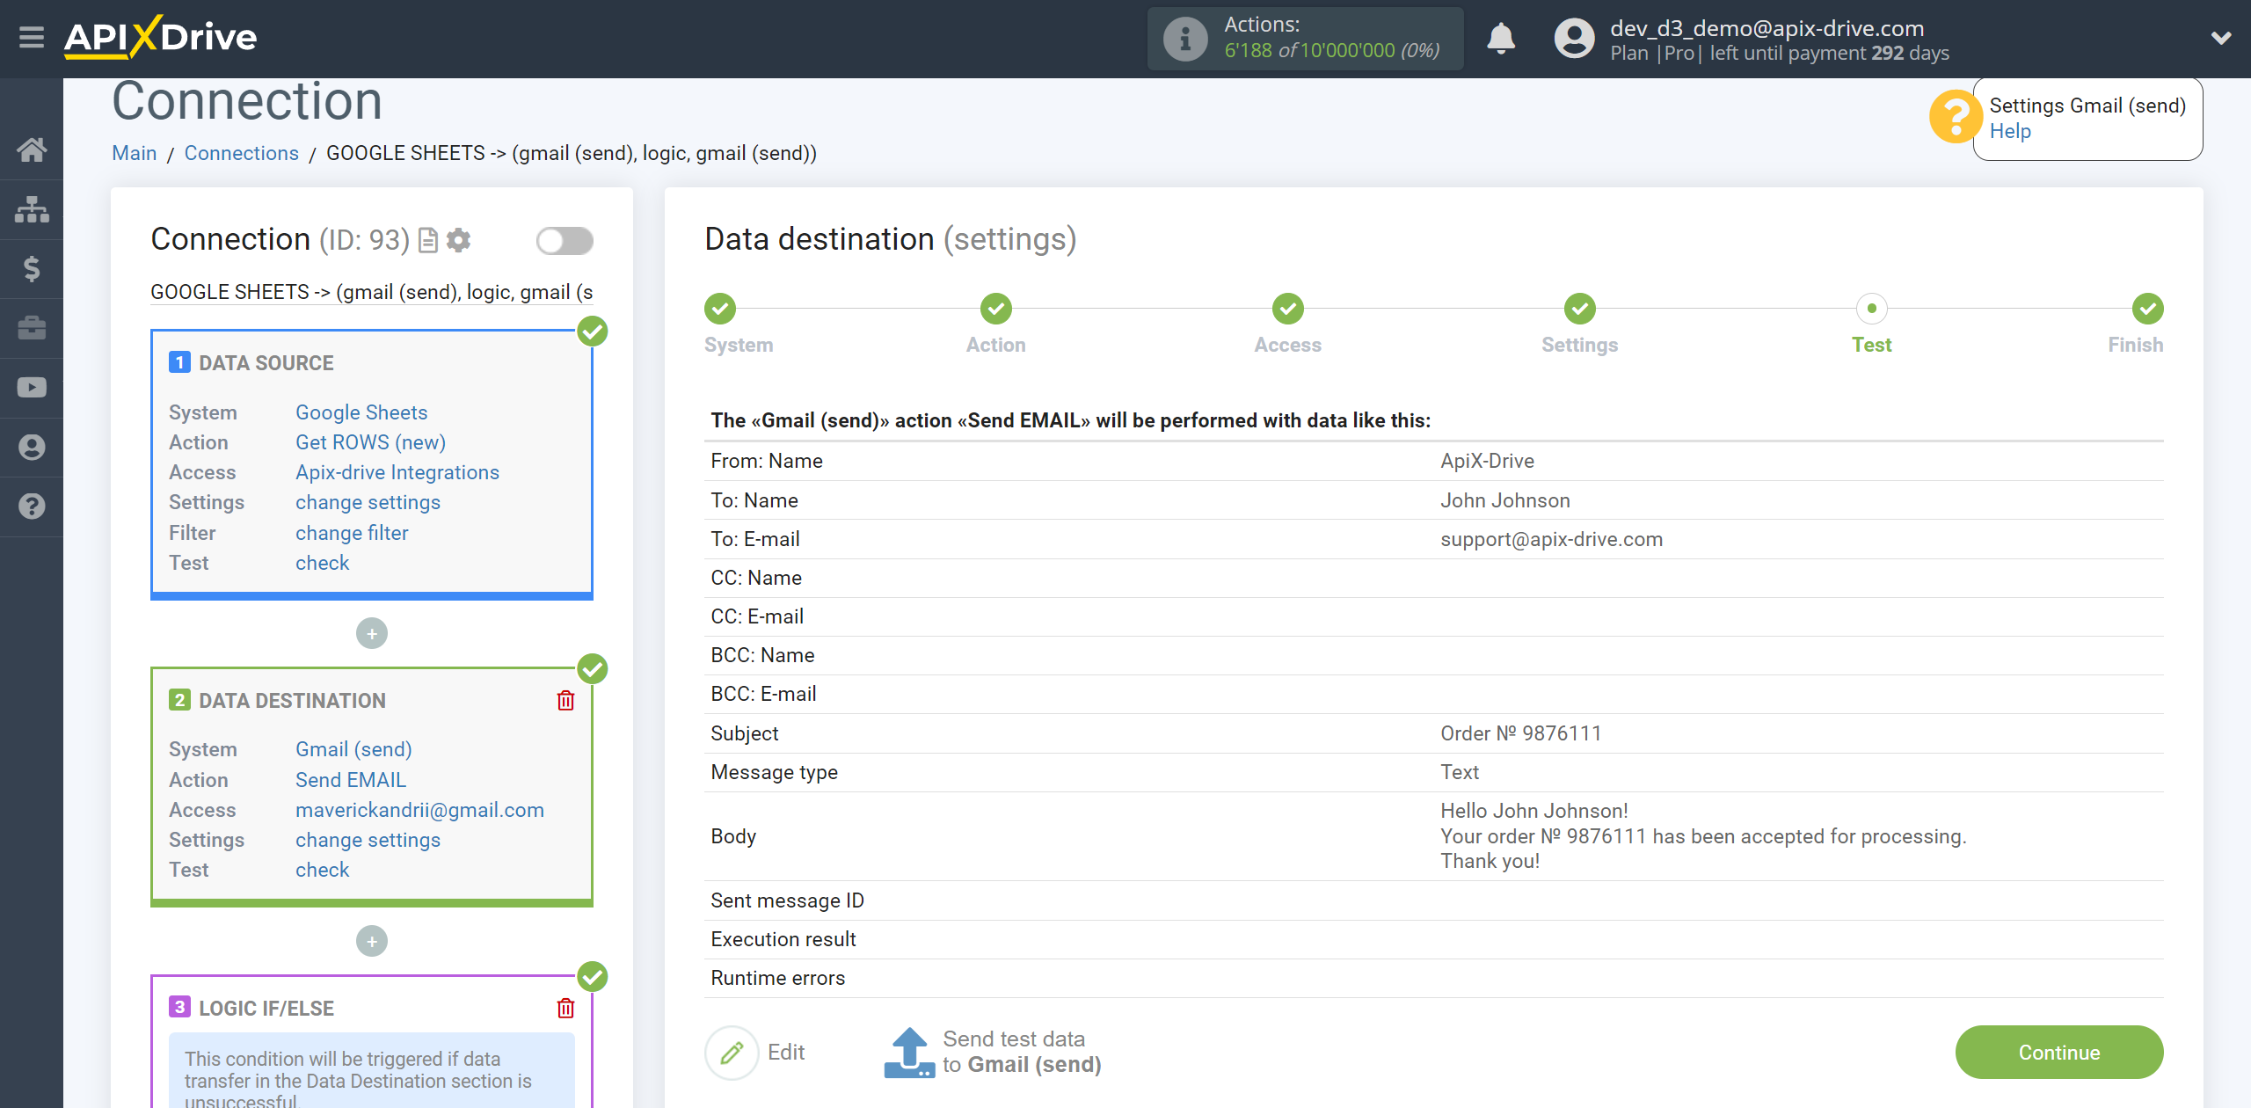
Task: Open the Actions info icon
Action: click(1185, 39)
